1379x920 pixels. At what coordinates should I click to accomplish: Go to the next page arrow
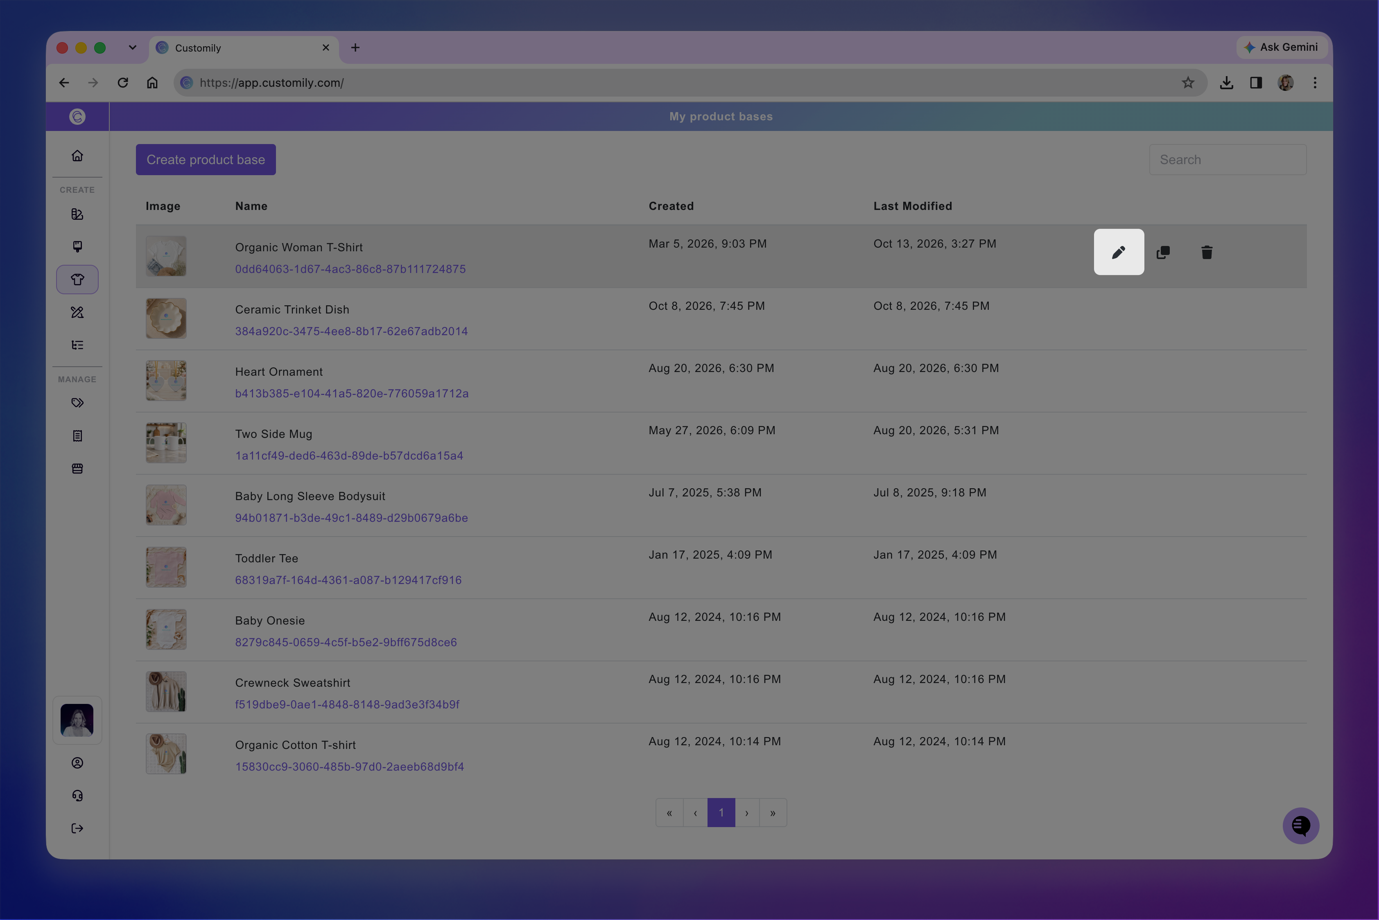coord(747,813)
